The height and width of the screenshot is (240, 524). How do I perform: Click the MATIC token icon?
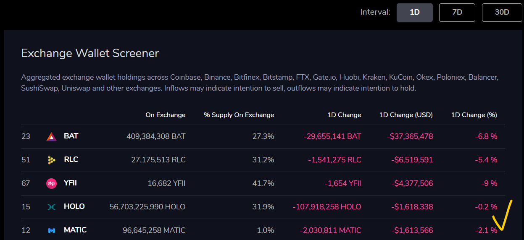[51, 230]
